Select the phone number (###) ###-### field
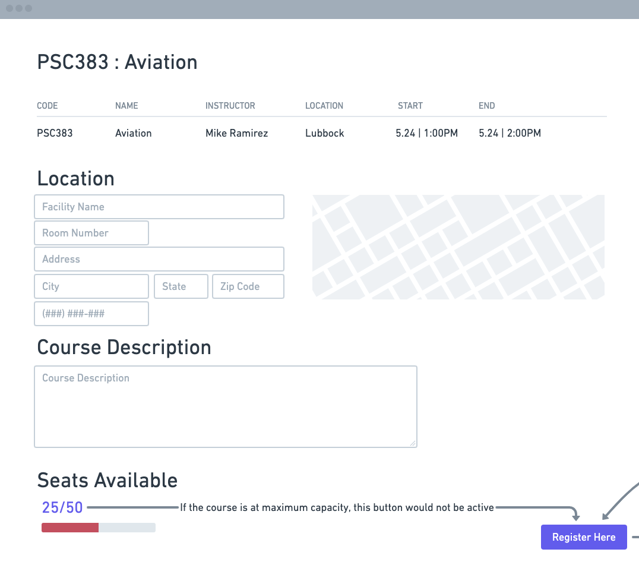 tap(91, 314)
